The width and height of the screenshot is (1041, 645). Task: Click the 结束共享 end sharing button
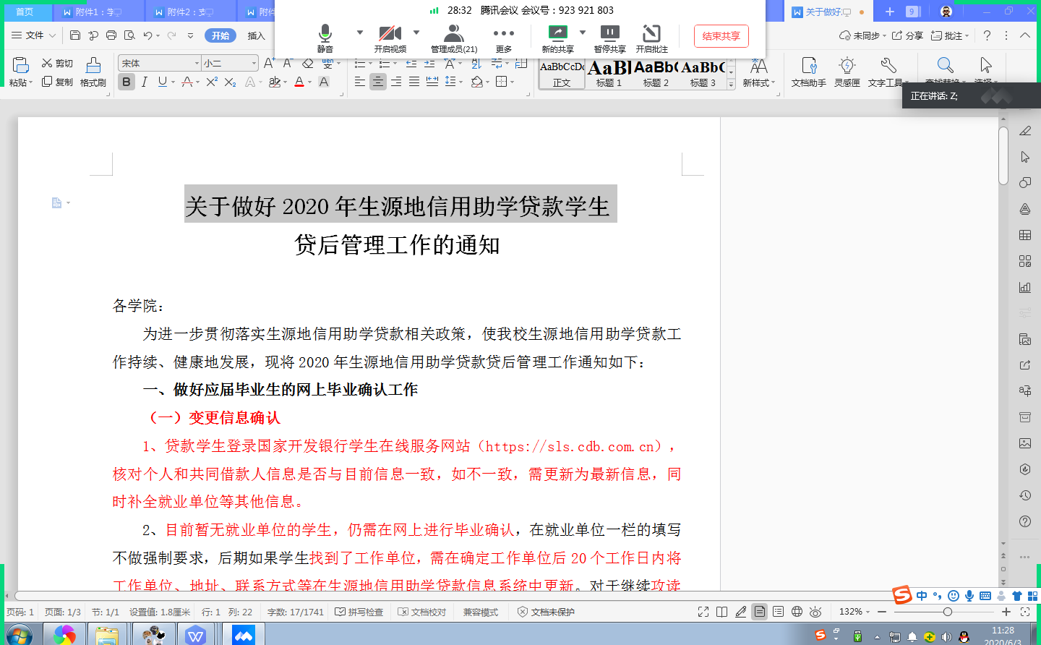click(721, 36)
